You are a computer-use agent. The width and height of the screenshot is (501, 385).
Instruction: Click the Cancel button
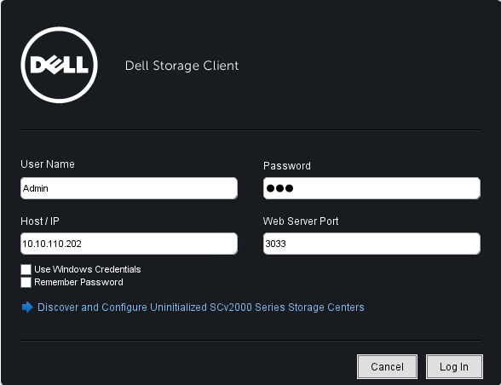387,366
